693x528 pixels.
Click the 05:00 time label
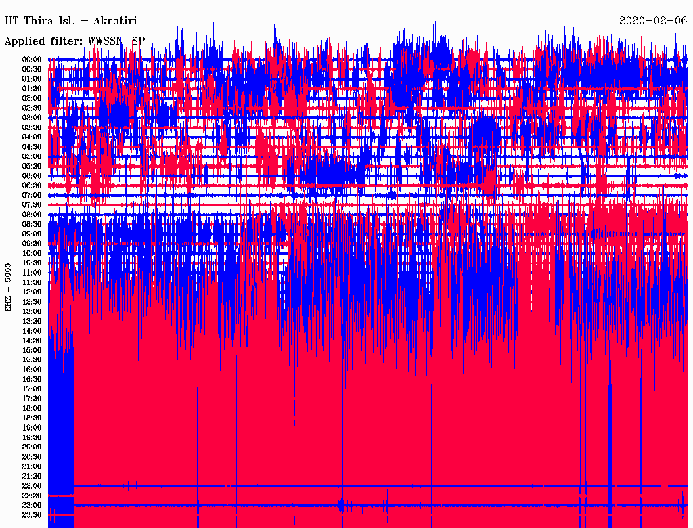32,156
